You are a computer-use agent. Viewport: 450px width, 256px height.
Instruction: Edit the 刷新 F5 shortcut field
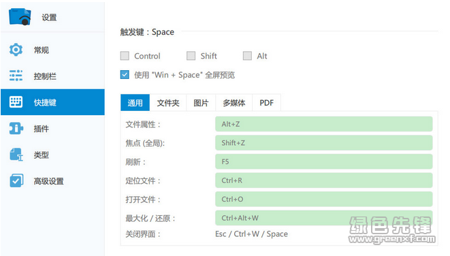click(324, 161)
